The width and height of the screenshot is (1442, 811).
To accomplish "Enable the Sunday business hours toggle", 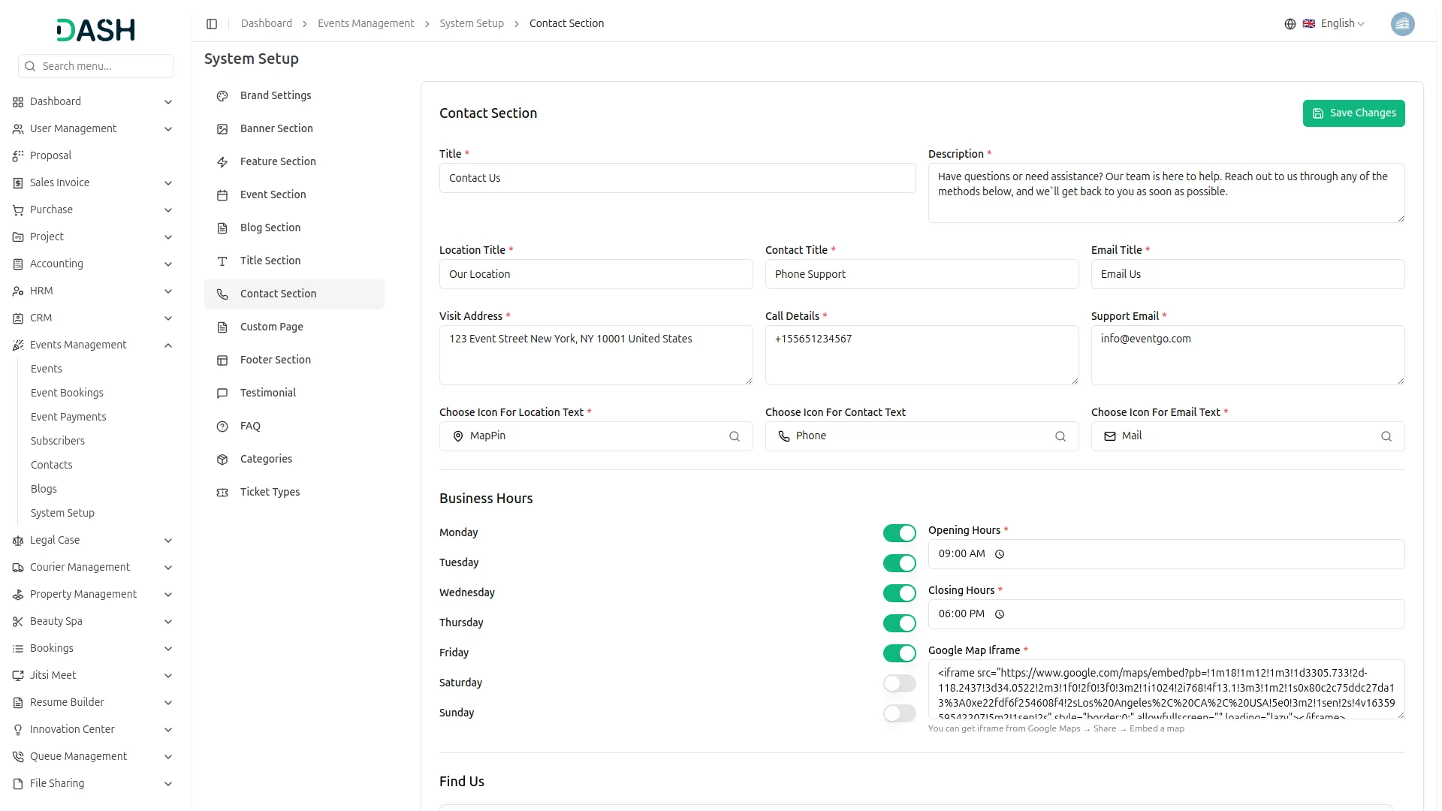I will coord(899,713).
